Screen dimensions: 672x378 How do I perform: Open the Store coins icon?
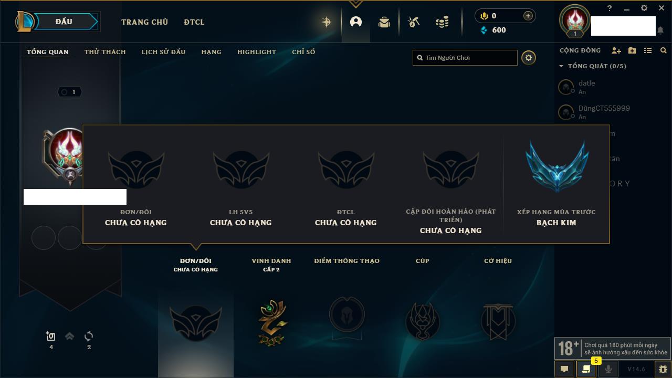coord(443,22)
